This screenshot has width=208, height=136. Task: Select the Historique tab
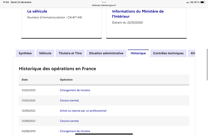coord(138,53)
